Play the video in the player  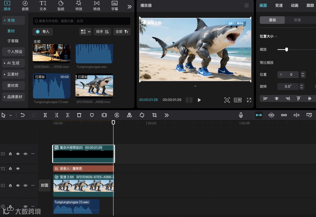click(199, 100)
